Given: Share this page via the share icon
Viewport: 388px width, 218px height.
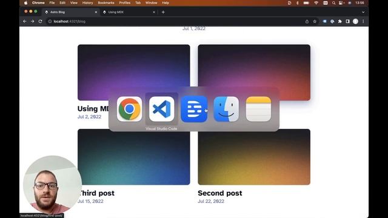Looking at the screenshot, I should point(307,22).
